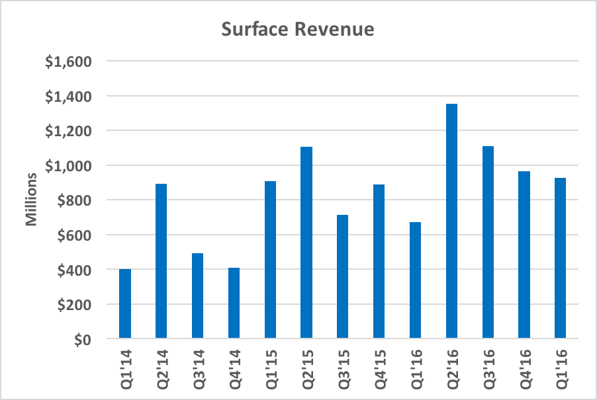Click the Surface Revenue chart title

coord(298,30)
